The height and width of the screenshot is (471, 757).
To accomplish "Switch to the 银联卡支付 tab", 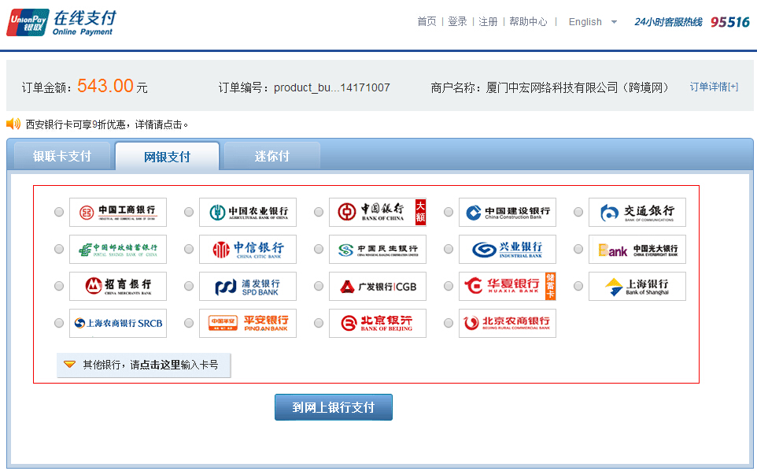I will click(62, 156).
